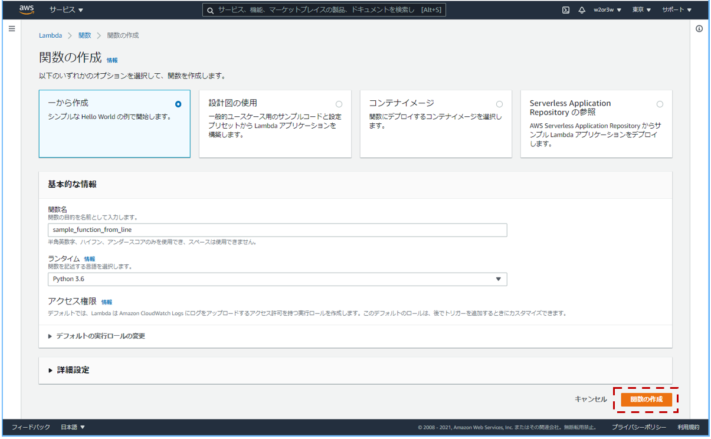Viewport: 711px width, 439px height.
Task: Expand the 詳細設定 section
Action: click(x=74, y=370)
